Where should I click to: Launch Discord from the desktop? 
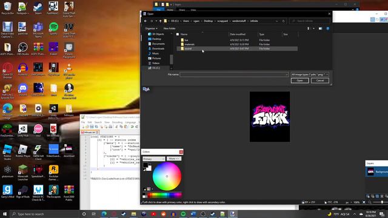pyautogui.click(x=23, y=90)
